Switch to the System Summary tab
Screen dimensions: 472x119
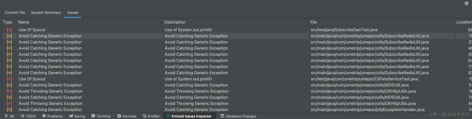(46, 13)
